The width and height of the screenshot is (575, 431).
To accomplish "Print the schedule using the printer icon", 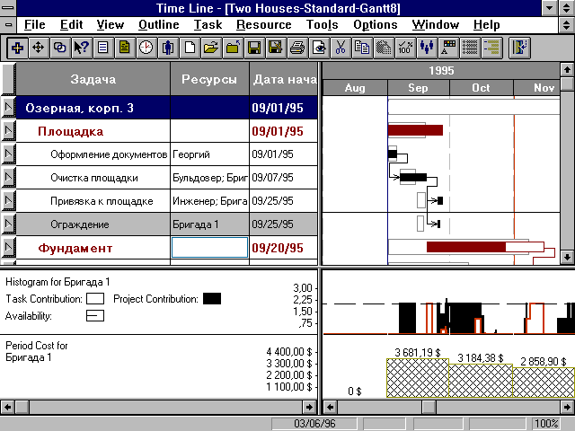I will point(297,46).
